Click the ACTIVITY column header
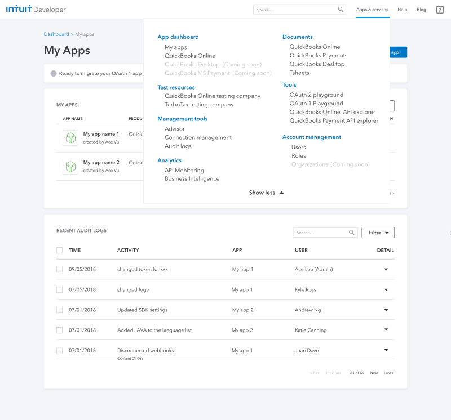The image size is (451, 420). tap(128, 250)
